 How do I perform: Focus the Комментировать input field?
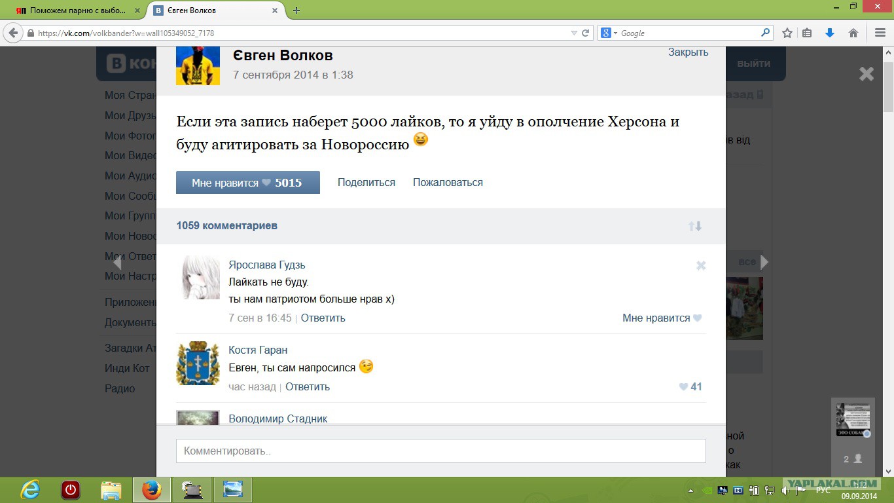click(x=440, y=451)
